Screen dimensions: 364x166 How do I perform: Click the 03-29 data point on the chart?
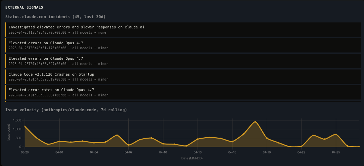click(25, 126)
